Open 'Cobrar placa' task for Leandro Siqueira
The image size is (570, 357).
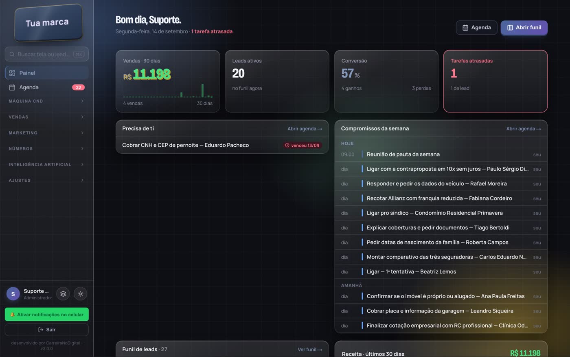441,311
